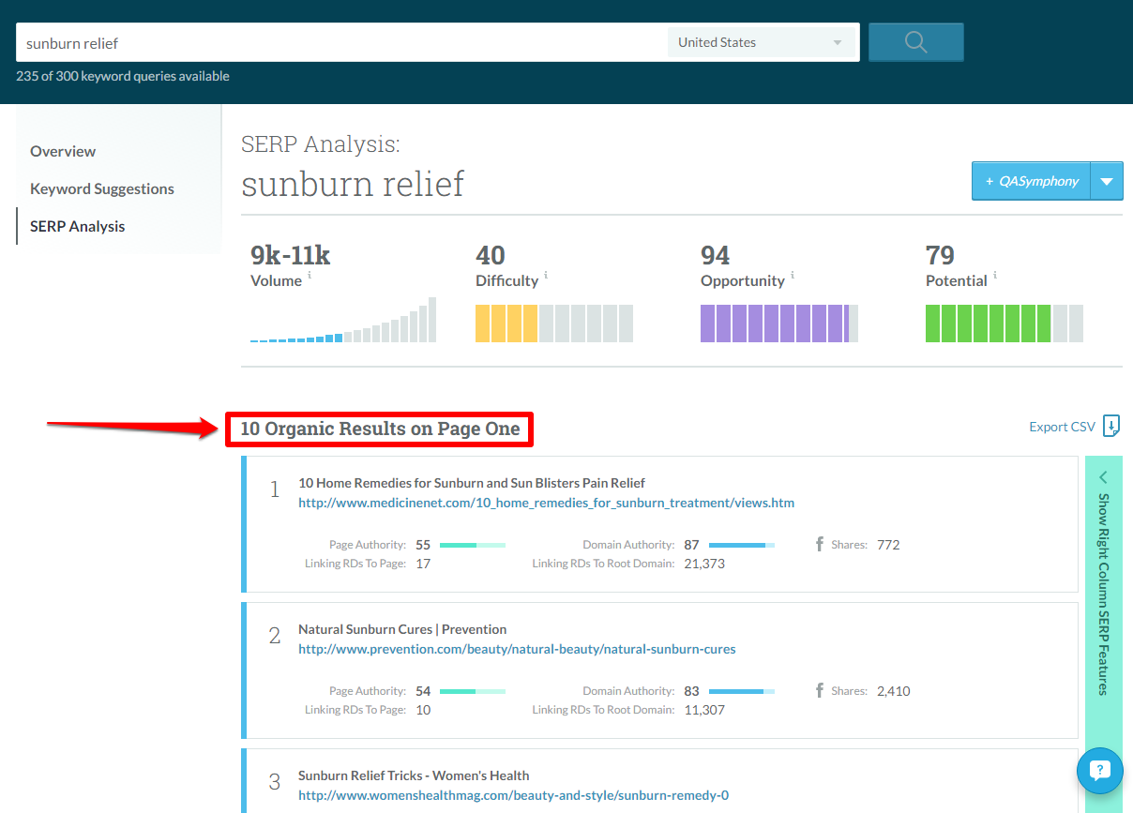Click the Difficulty info icon

(x=545, y=276)
